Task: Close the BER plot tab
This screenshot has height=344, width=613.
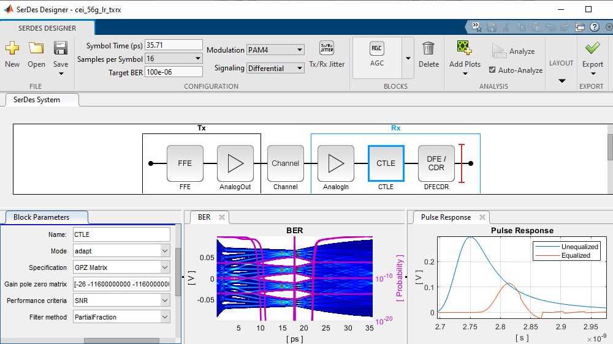Action: click(x=222, y=217)
